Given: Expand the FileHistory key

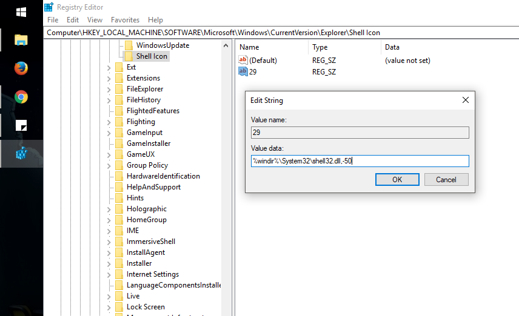Looking at the screenshot, I should [x=109, y=100].
